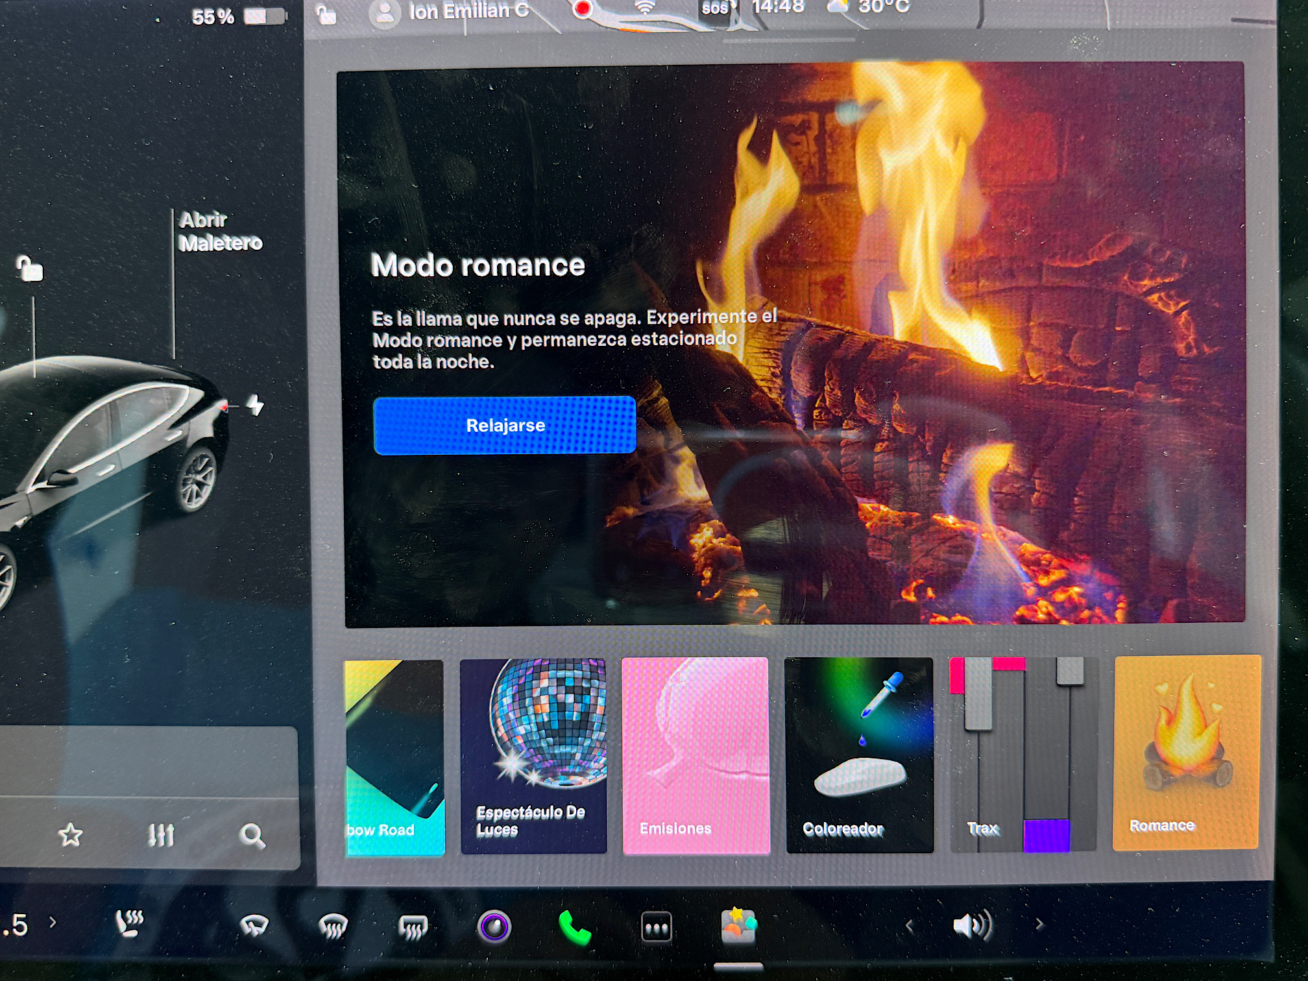1308x981 pixels.
Task: Select the Espectáculo De Luces tile
Action: tap(533, 756)
